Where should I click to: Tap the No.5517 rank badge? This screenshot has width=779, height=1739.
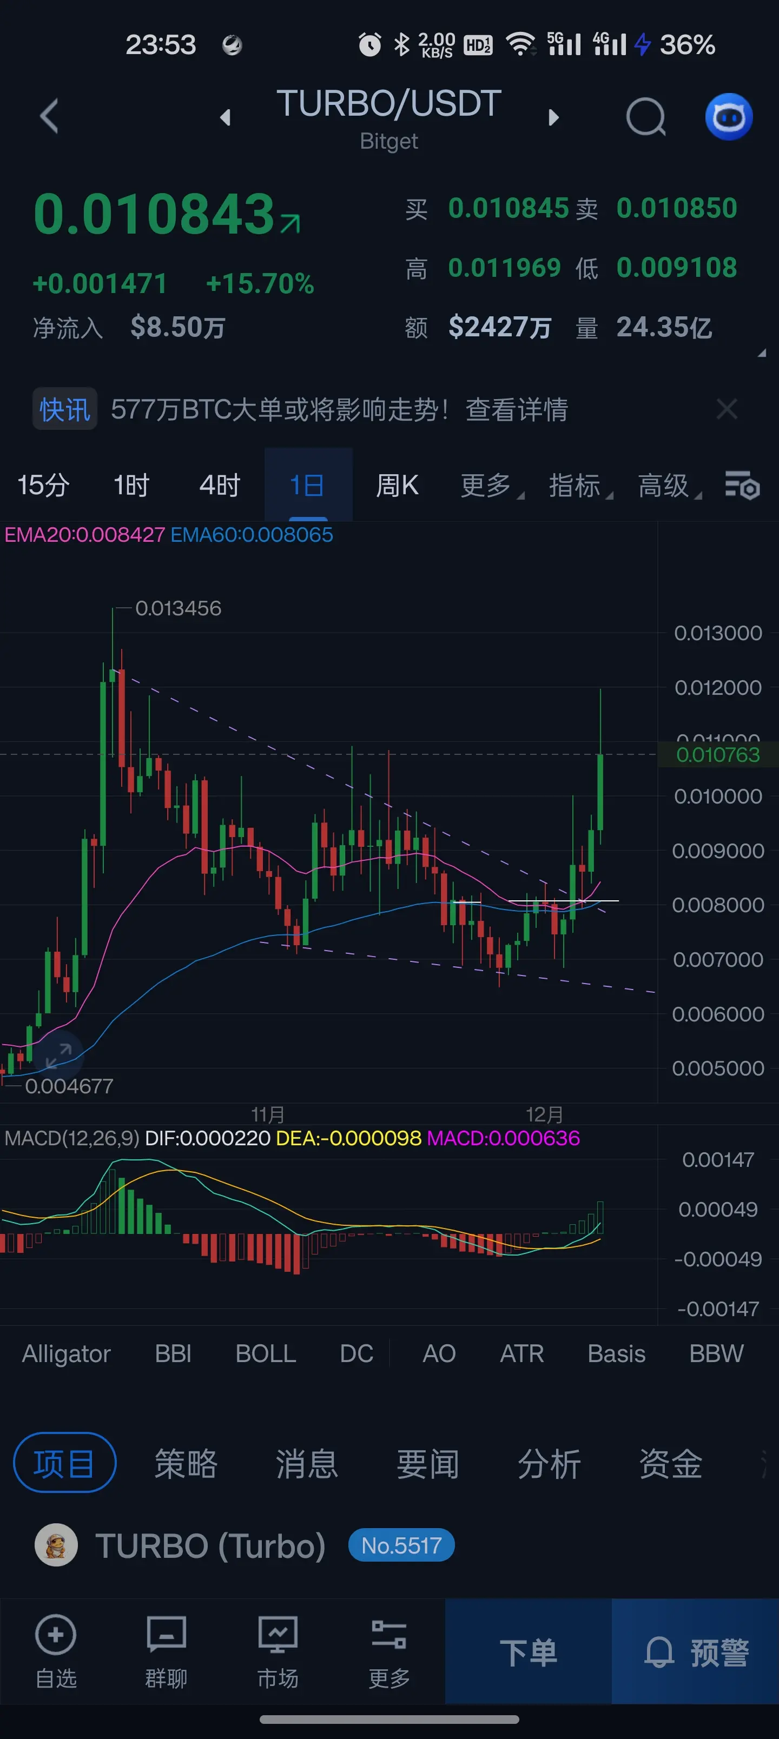401,1545
